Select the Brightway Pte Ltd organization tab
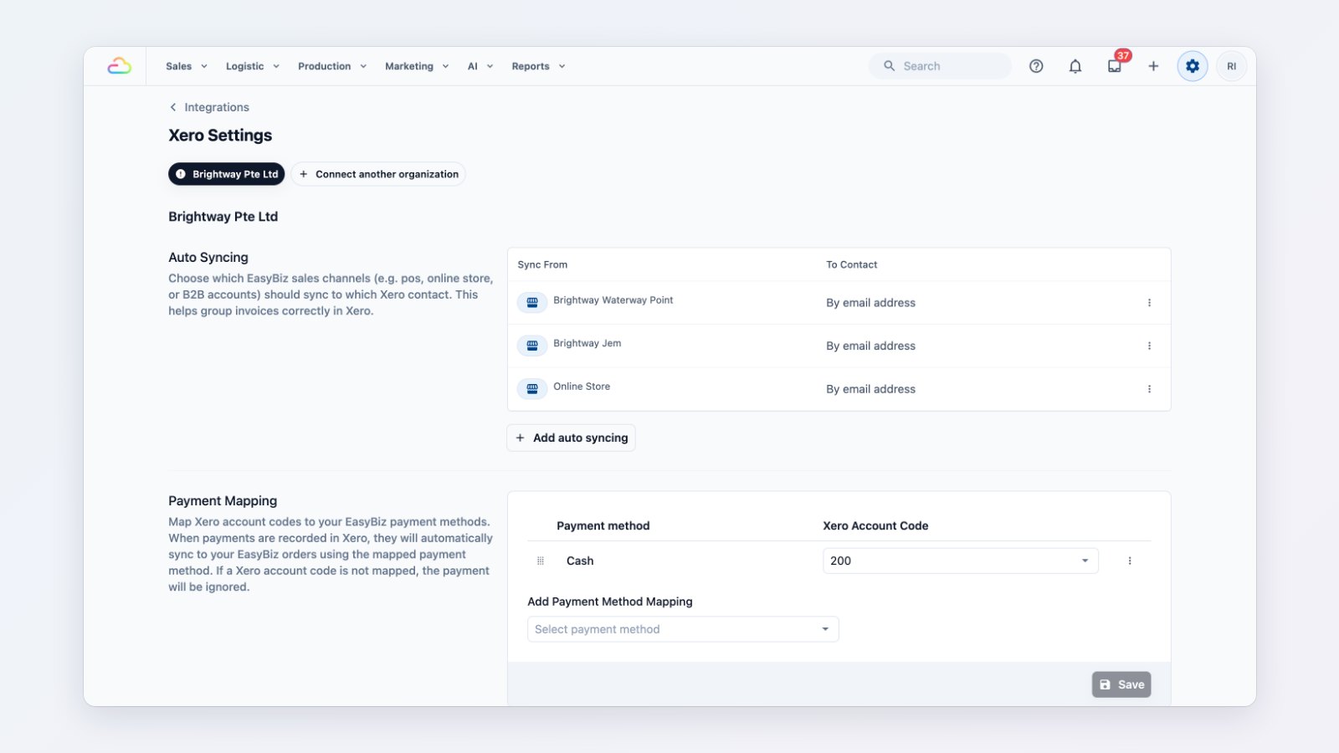 pyautogui.click(x=227, y=174)
